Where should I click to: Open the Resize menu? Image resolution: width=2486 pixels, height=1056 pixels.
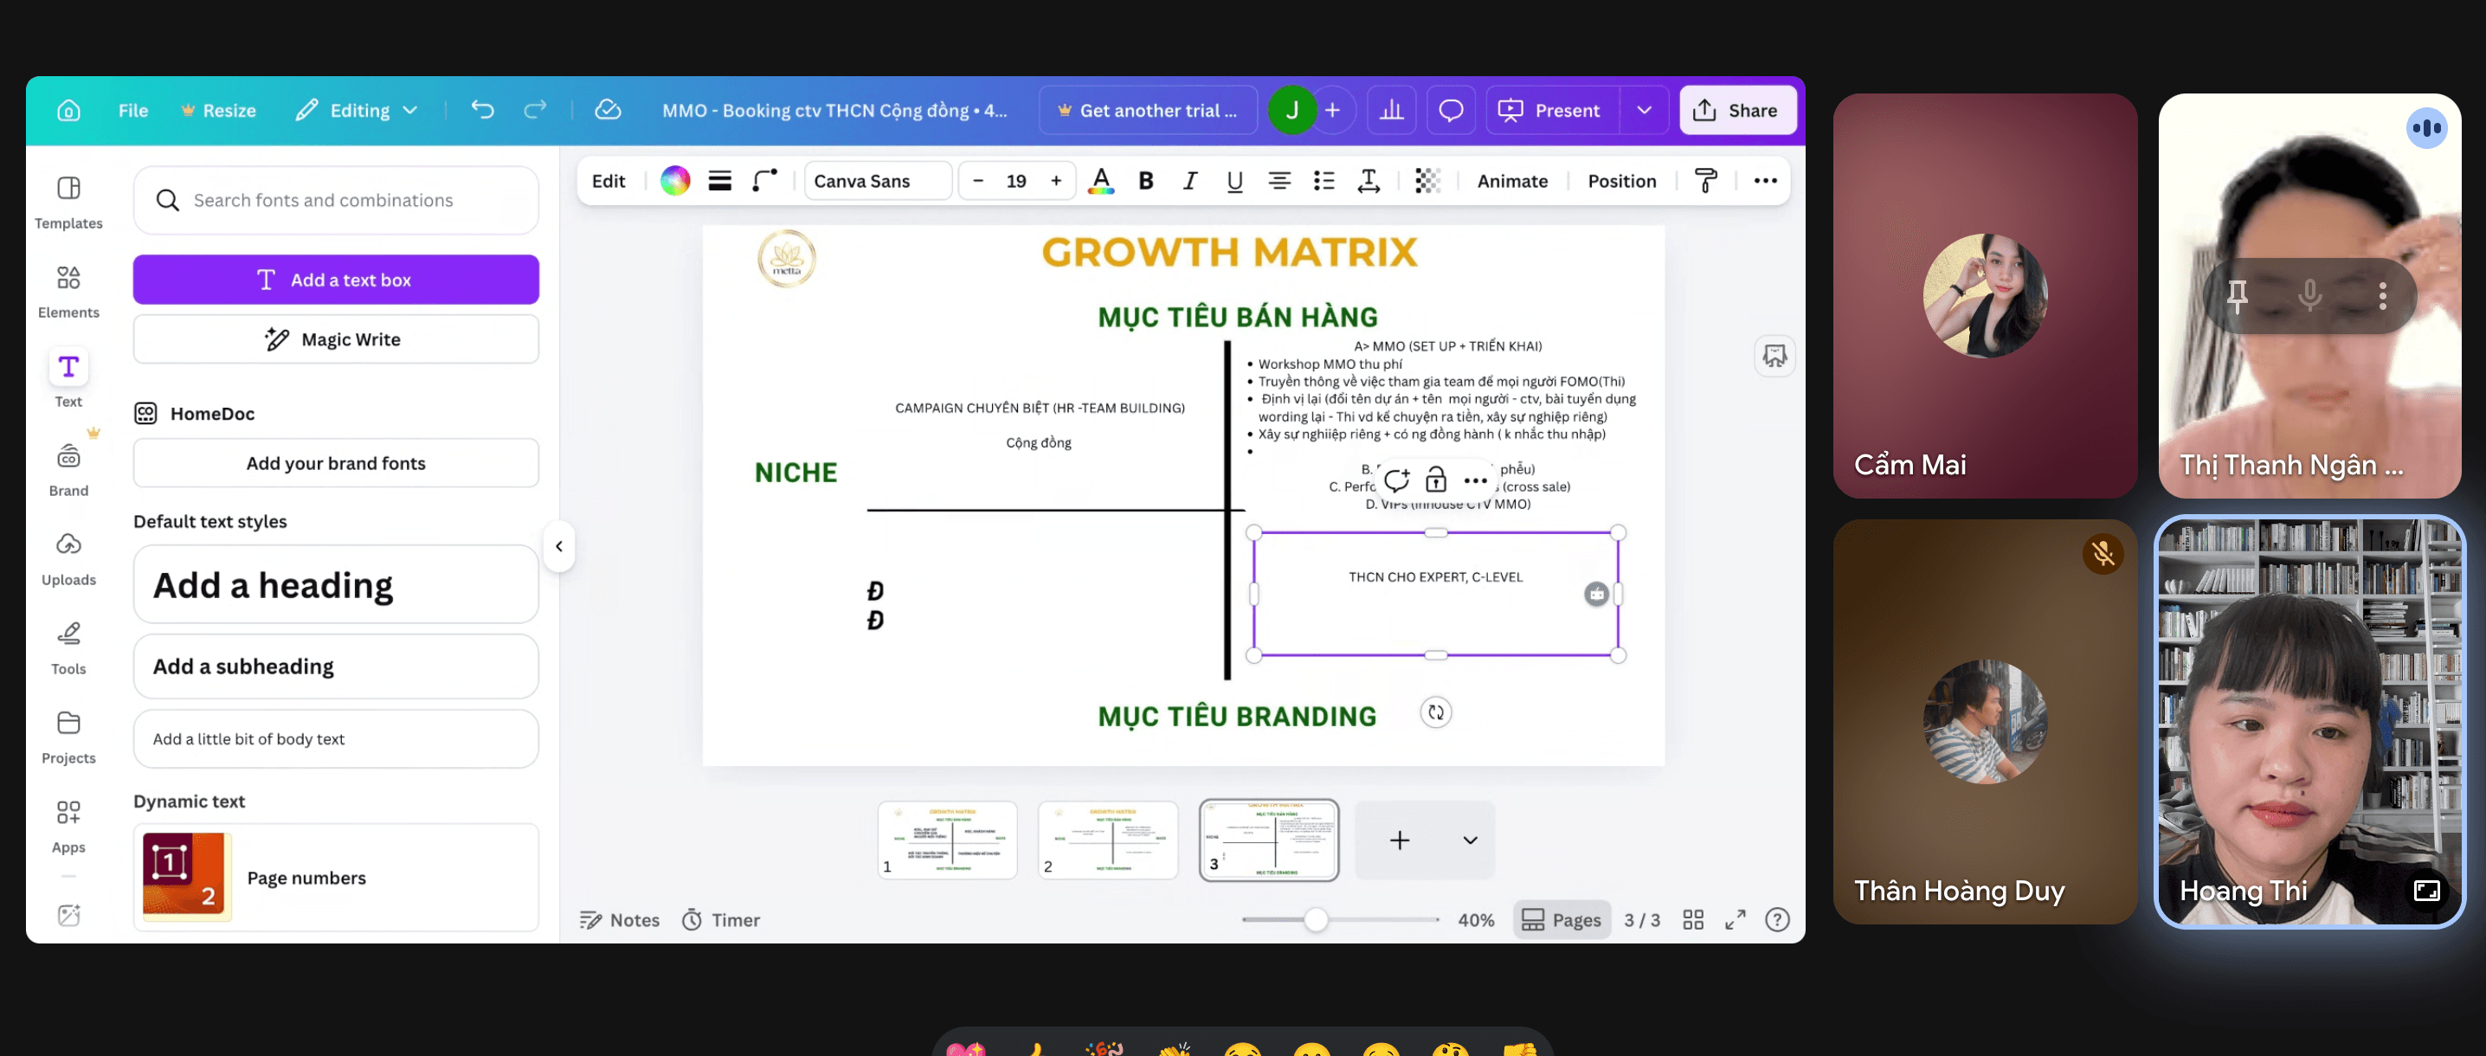(219, 111)
